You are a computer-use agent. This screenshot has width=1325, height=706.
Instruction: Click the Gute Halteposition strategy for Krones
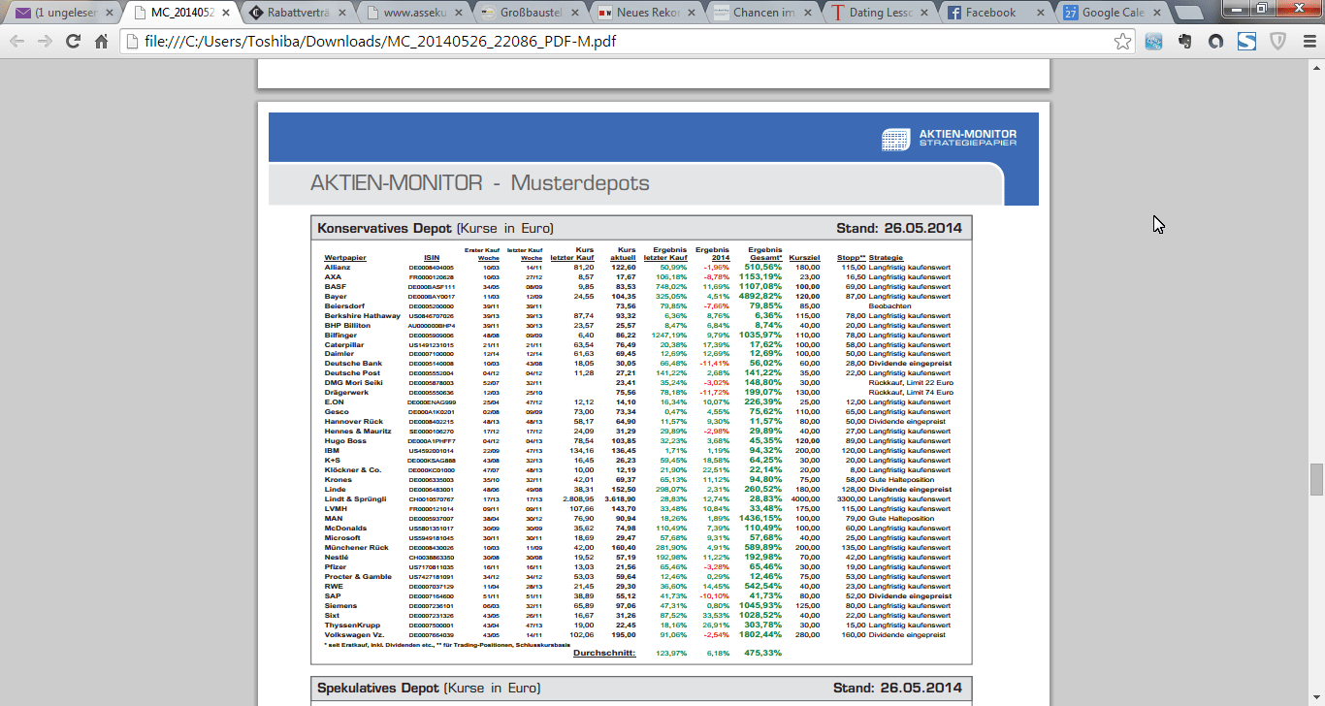pos(901,480)
